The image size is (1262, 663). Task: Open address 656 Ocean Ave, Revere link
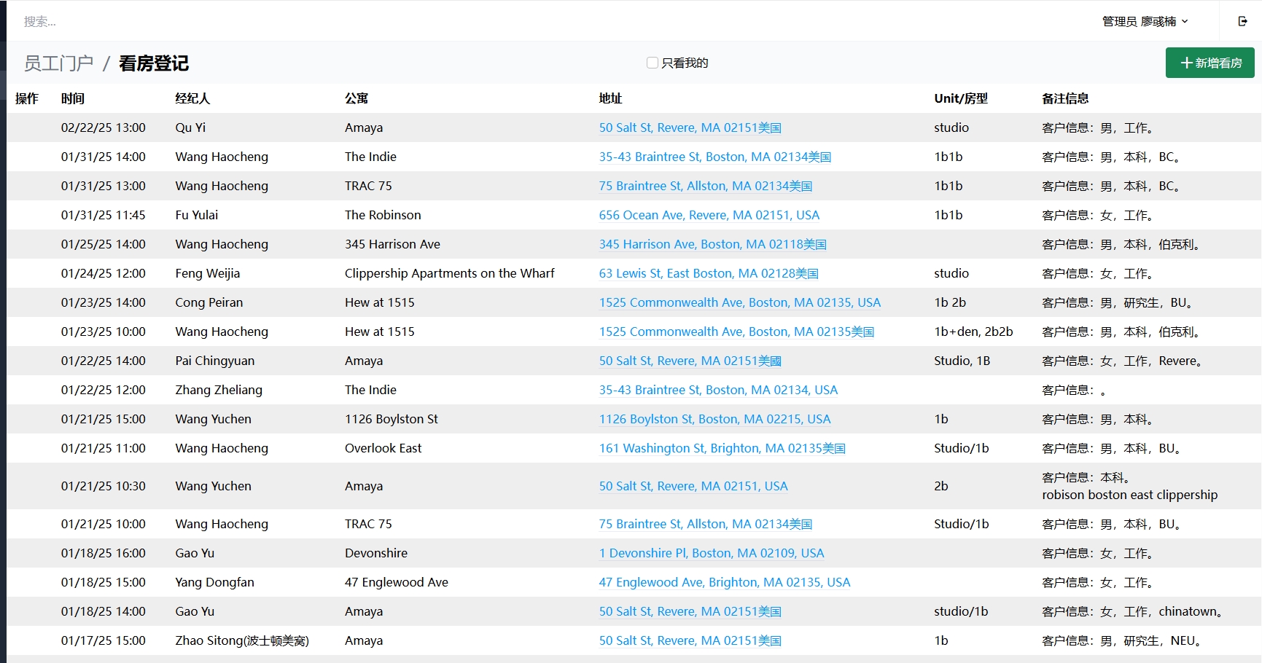click(x=709, y=215)
